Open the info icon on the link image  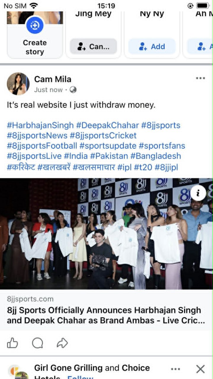[x=198, y=193]
